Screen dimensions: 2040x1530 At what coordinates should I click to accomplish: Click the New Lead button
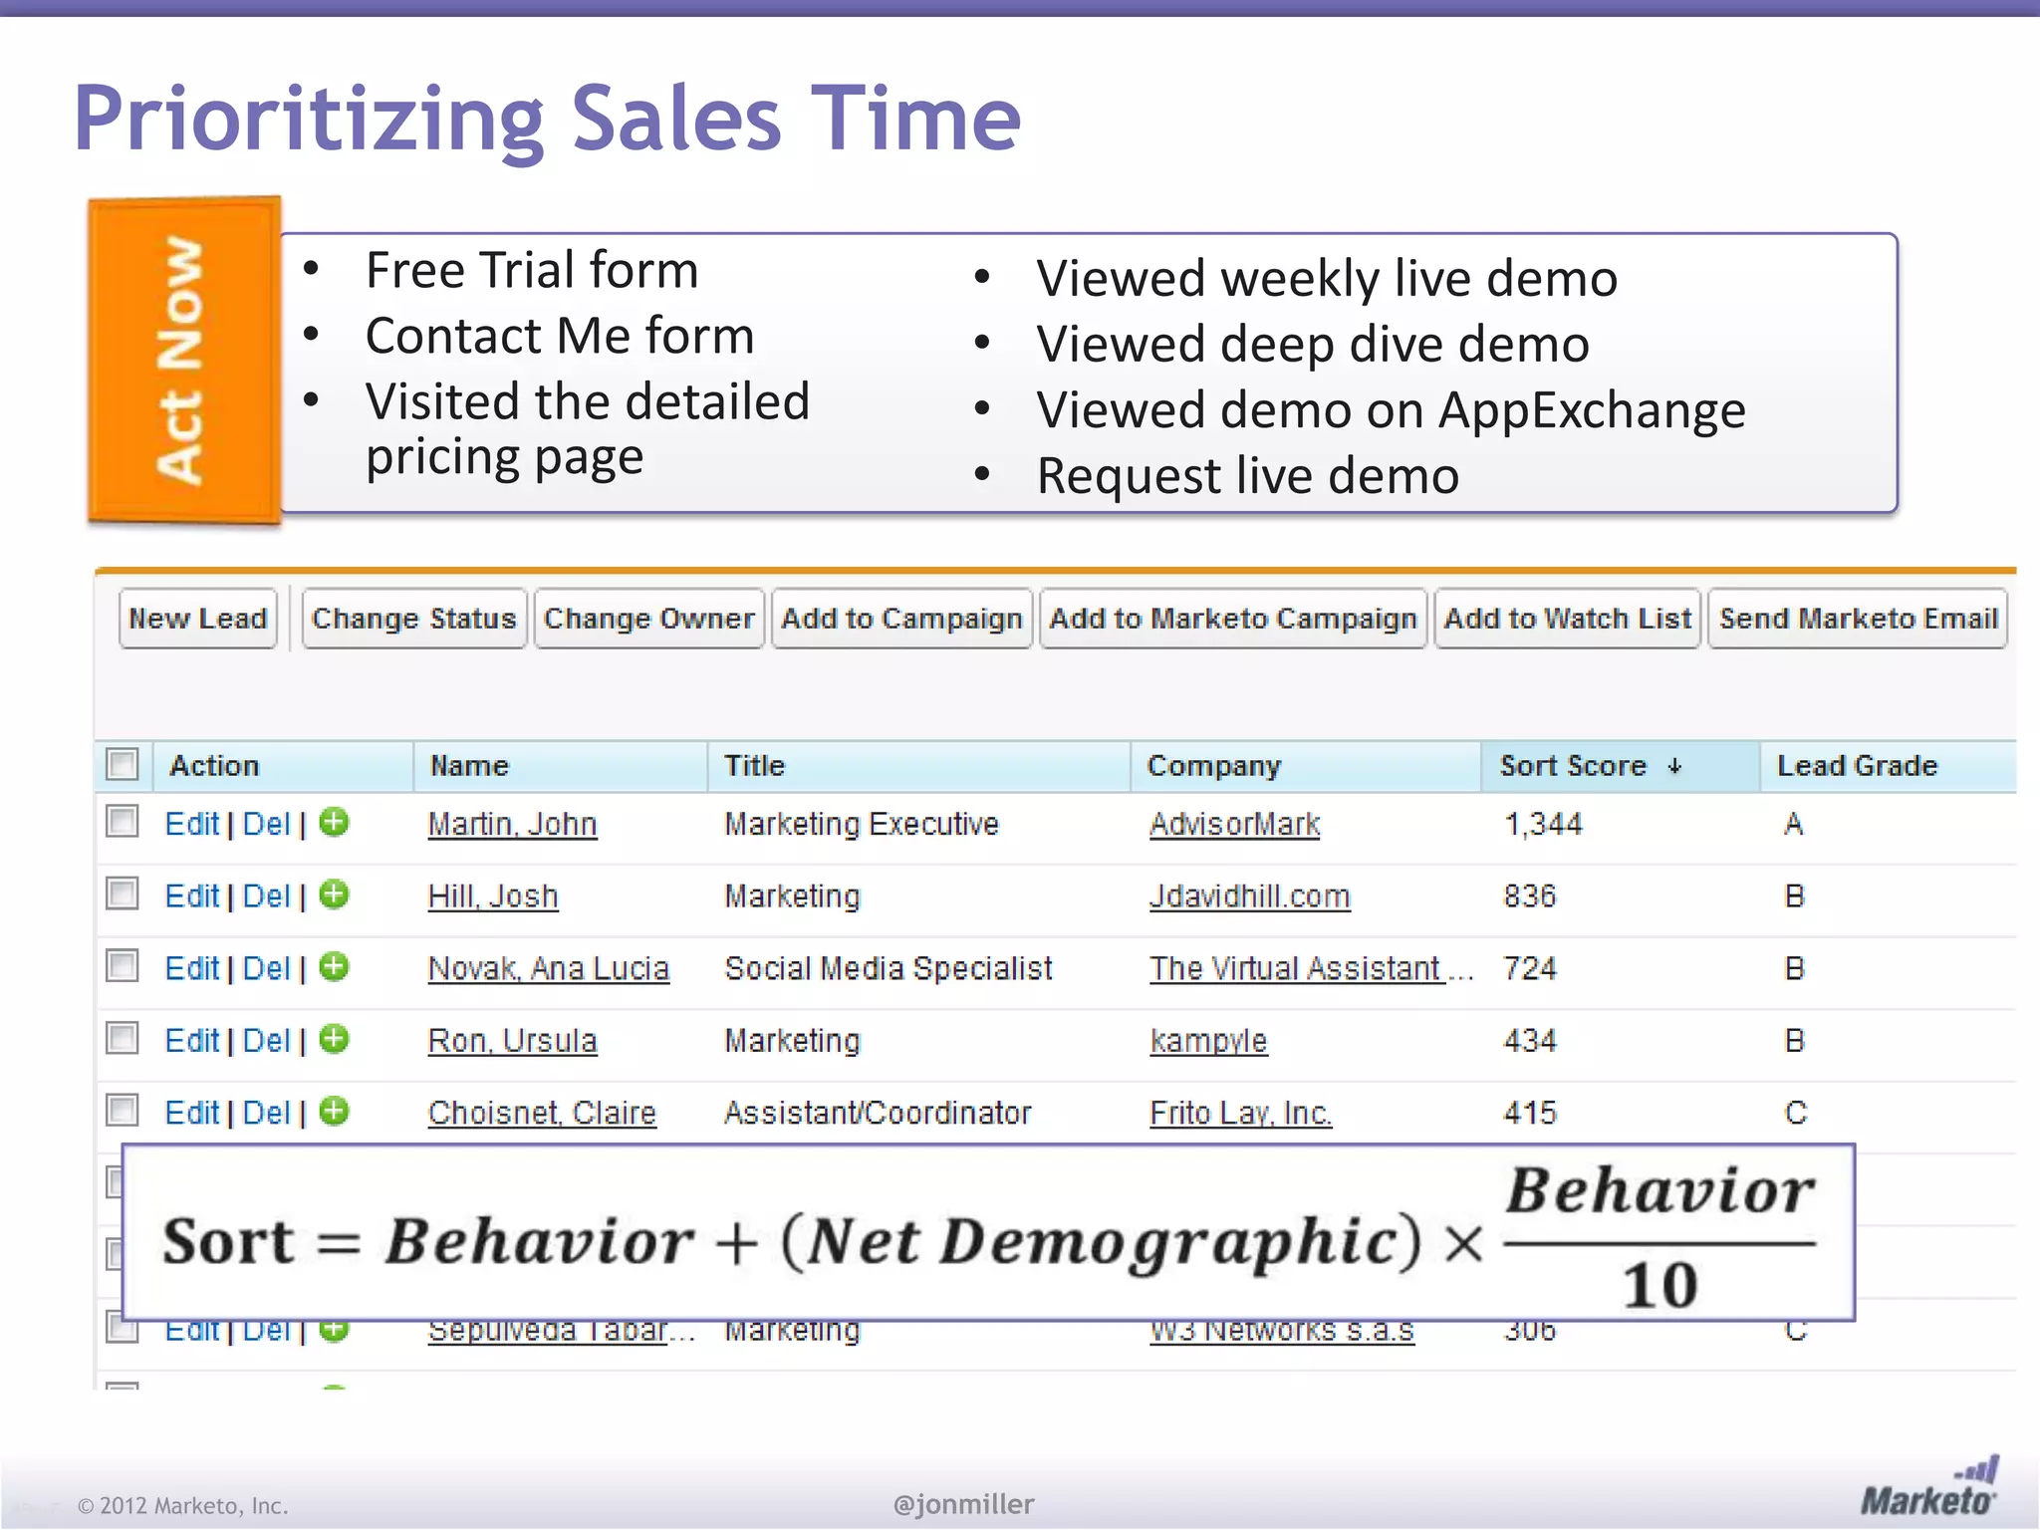(198, 619)
